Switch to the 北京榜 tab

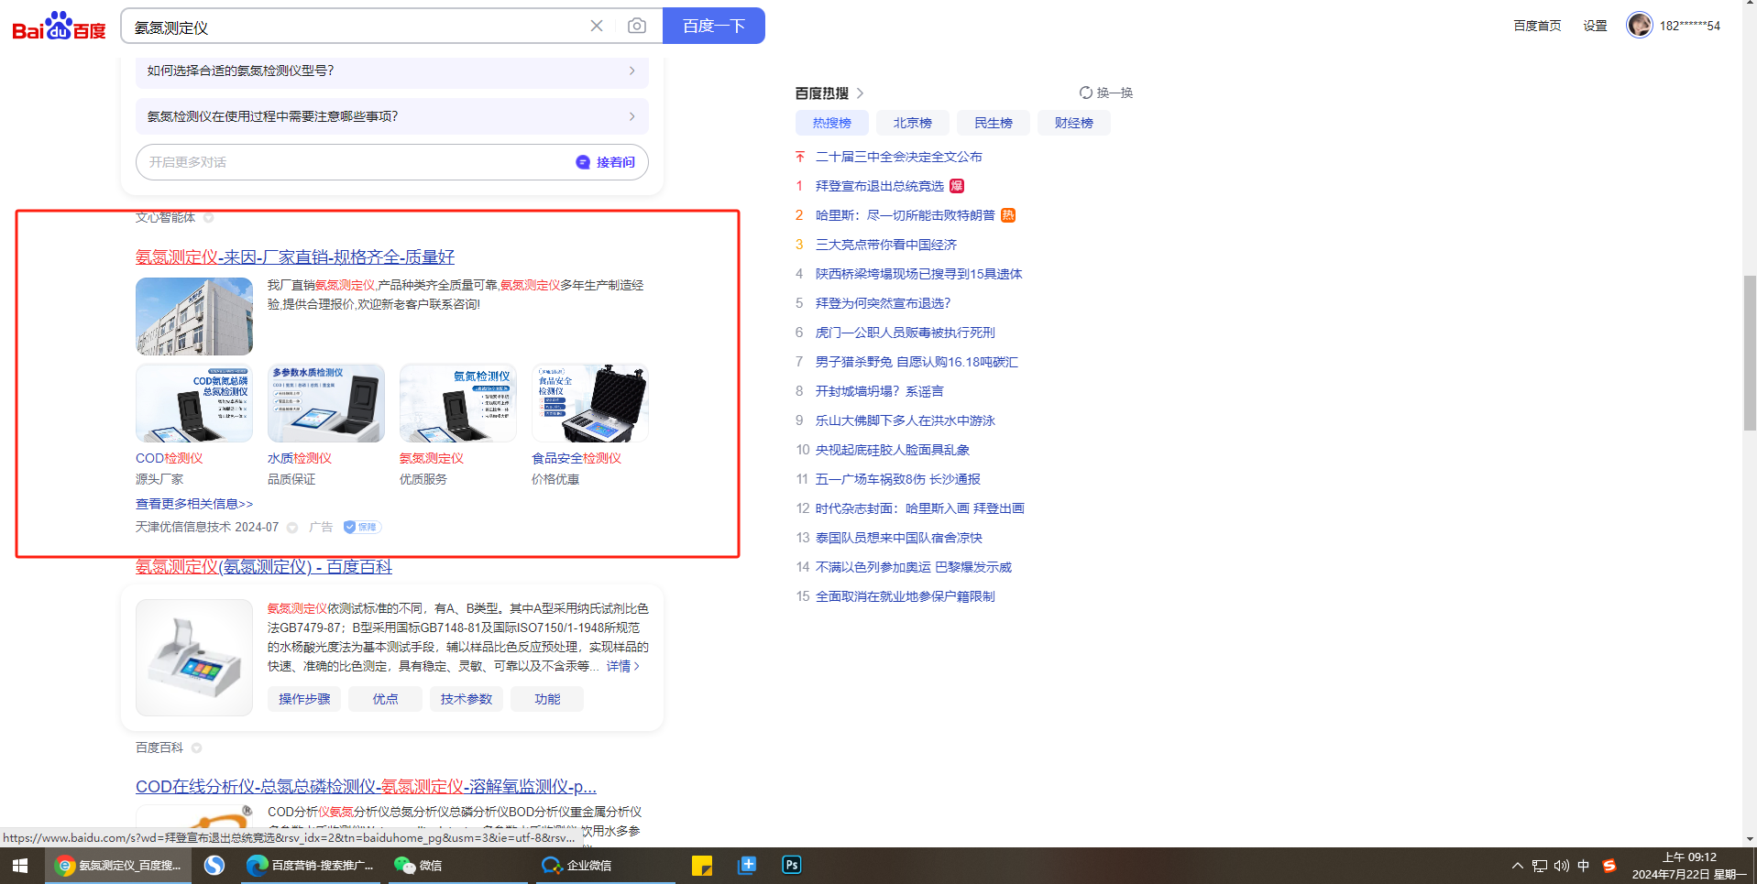coord(912,123)
